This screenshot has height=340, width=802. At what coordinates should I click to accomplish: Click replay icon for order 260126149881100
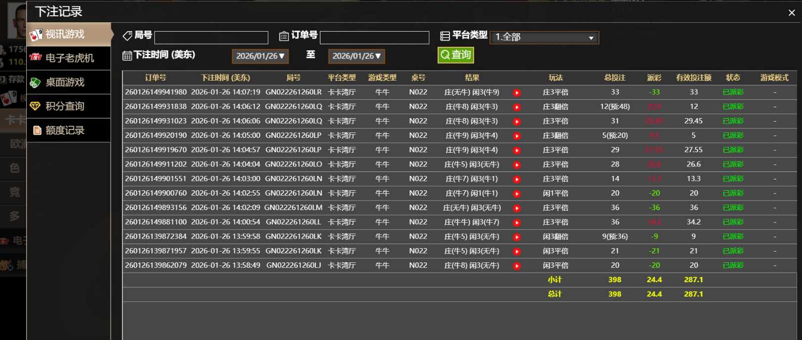(x=517, y=223)
